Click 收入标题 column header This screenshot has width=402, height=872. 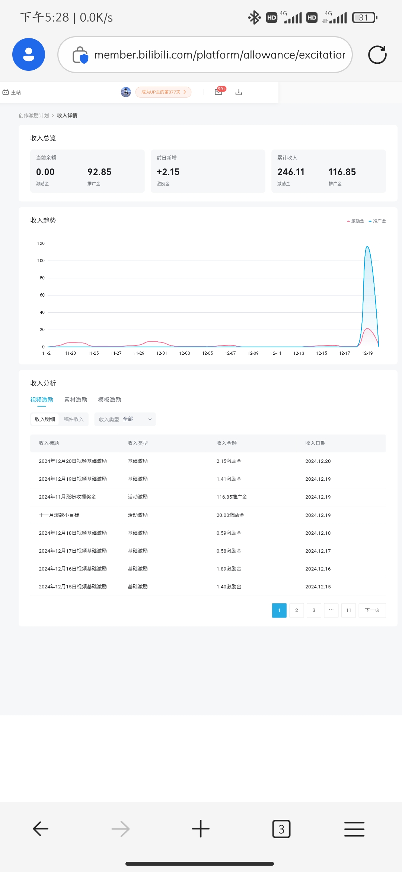point(49,443)
